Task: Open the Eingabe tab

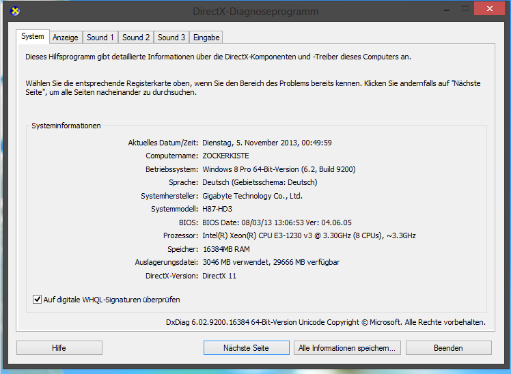Action: click(206, 38)
